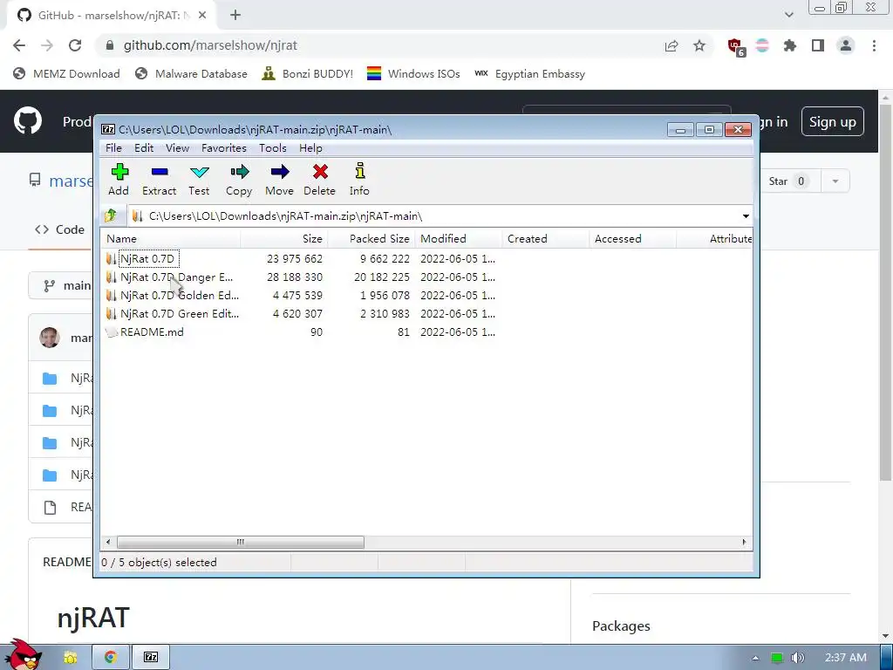
Task: Sort by the Accessed column header
Action: point(632,239)
